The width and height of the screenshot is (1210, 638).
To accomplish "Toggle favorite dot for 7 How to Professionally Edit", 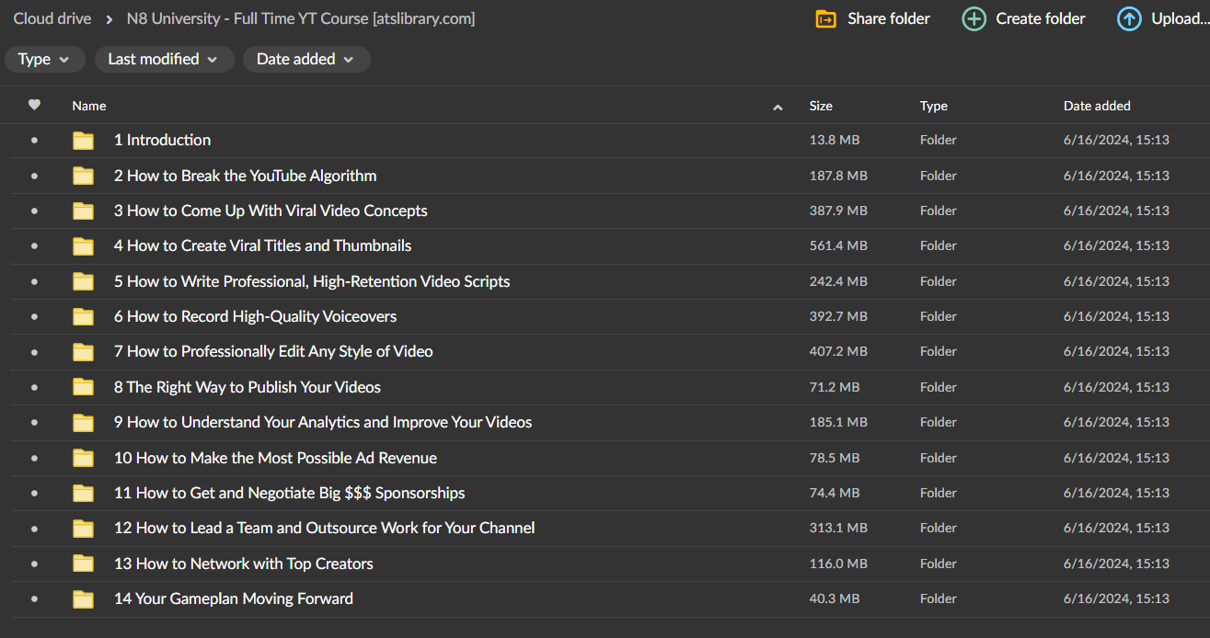I will (34, 351).
